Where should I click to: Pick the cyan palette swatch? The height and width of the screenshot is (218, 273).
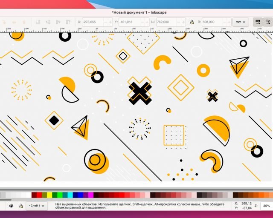click(70, 195)
